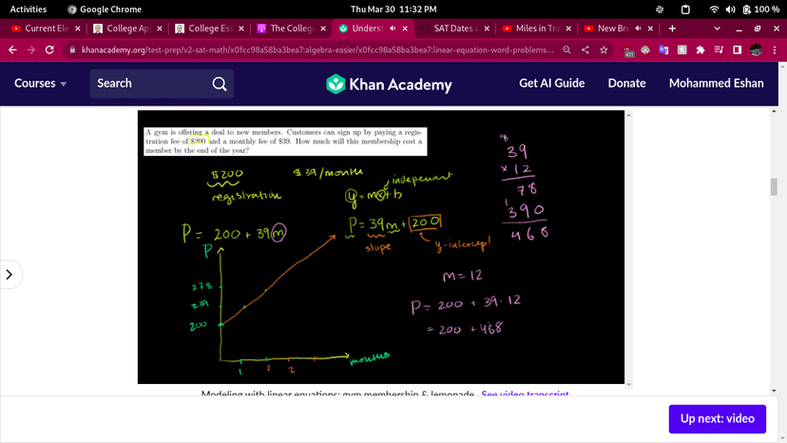The width and height of the screenshot is (787, 443).
Task: Switch to Miles in Transit tab
Action: 534,29
